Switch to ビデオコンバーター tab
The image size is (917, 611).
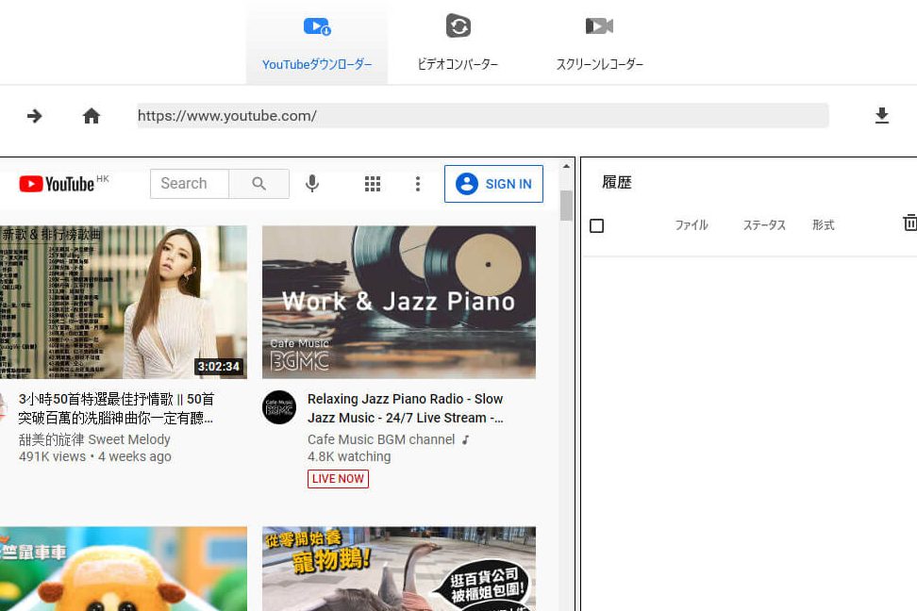coord(458,43)
